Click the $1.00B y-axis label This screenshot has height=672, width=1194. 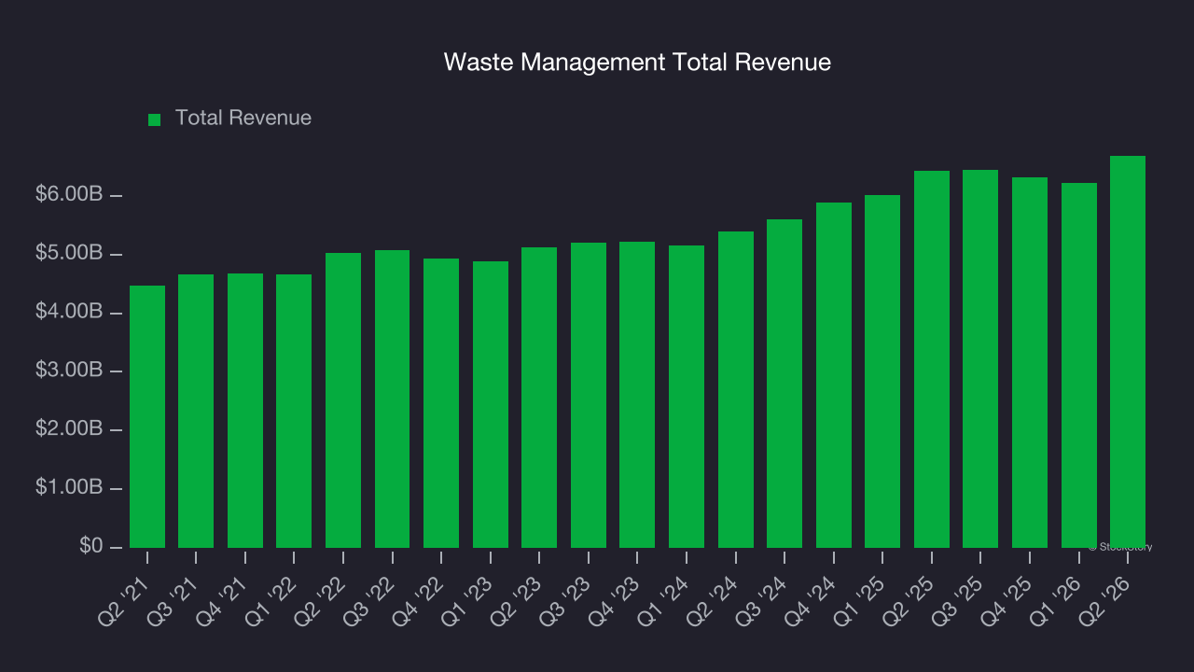pyautogui.click(x=68, y=488)
